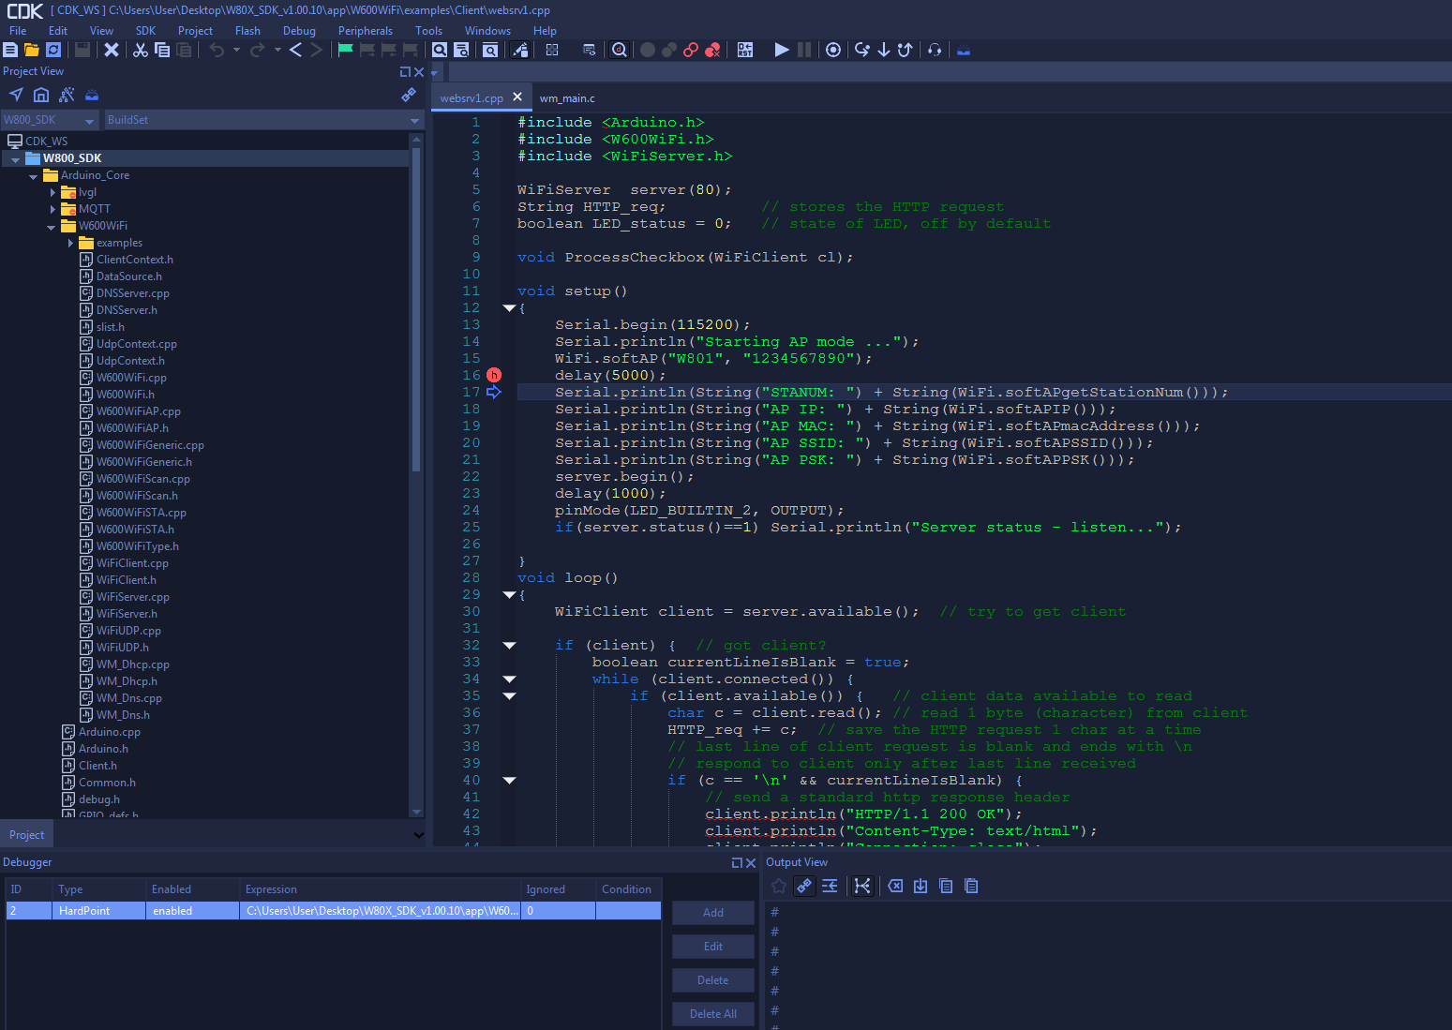Toggle the tree-graph icon in Output View

(862, 886)
